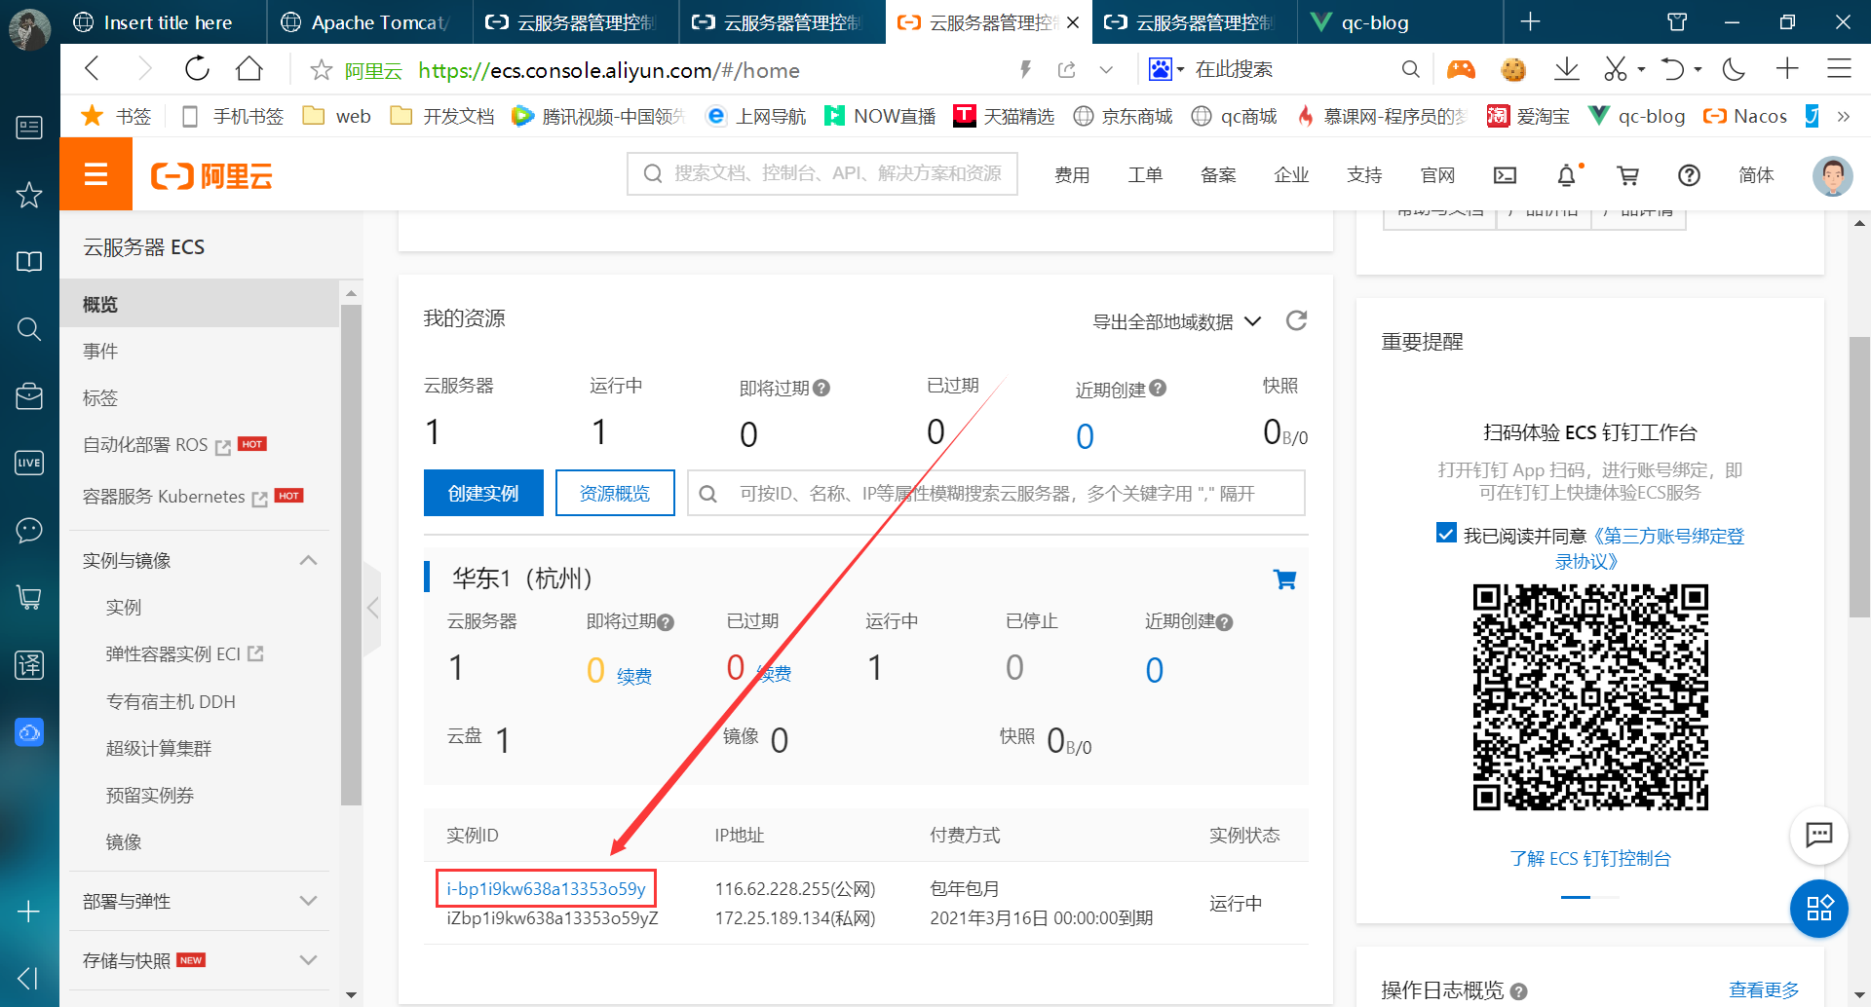Open the help question mark icon
This screenshot has height=1007, width=1871.
click(1689, 175)
